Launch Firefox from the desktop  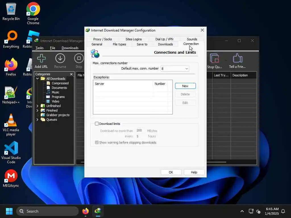pyautogui.click(x=11, y=67)
